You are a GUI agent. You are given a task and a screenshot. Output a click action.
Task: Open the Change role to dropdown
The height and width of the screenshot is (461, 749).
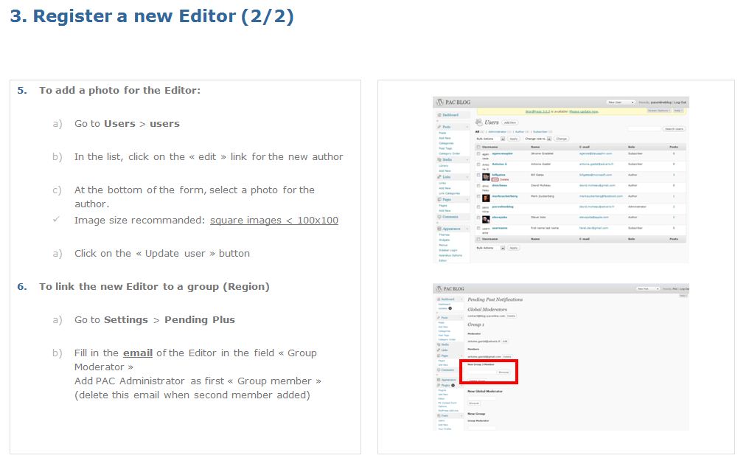tap(538, 139)
